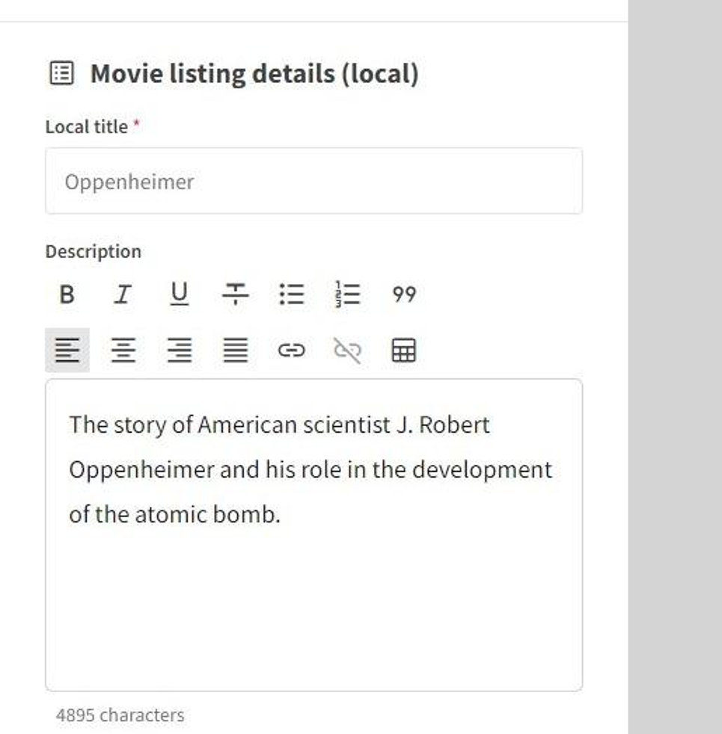The width and height of the screenshot is (722, 734).
Task: Add a blockquote to the description
Action: click(x=404, y=294)
